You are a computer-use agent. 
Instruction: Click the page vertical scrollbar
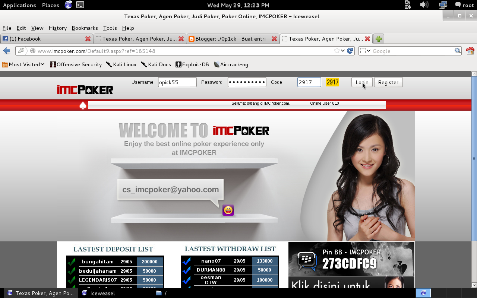click(474, 179)
